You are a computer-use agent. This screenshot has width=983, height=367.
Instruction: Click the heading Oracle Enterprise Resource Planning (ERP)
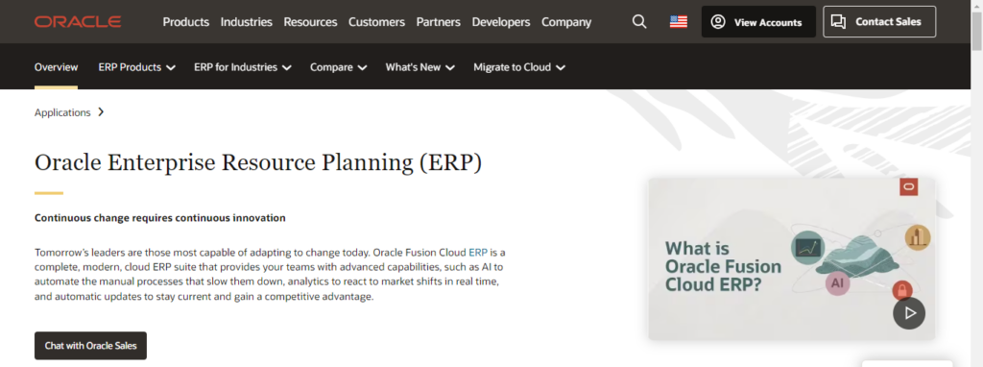click(258, 162)
